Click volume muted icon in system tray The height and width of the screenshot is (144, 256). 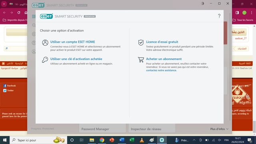pyautogui.click(x=220, y=140)
